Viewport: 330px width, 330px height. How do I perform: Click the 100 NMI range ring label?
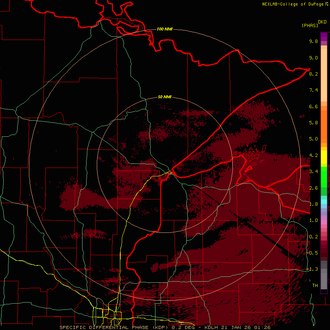165,29
